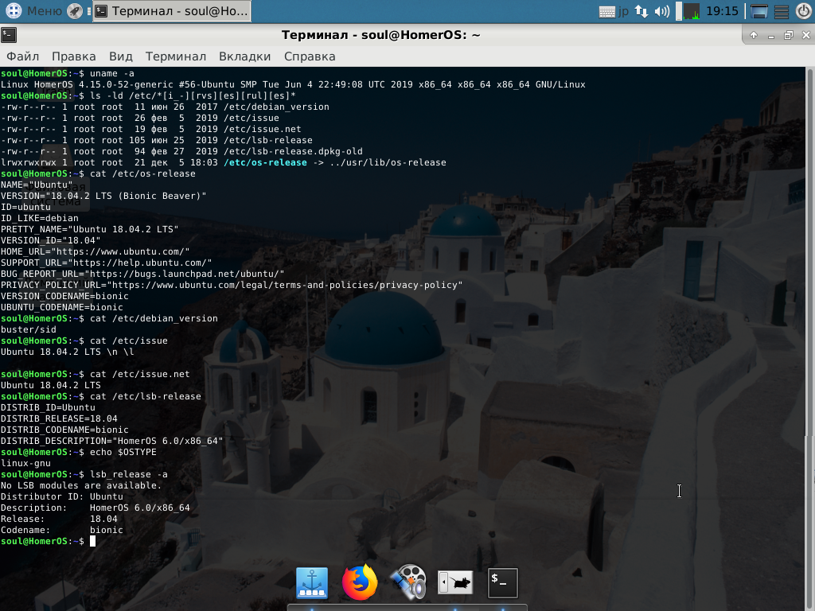815x611 pixels.
Task: Open the anchor dock settings icon
Action: [x=312, y=583]
